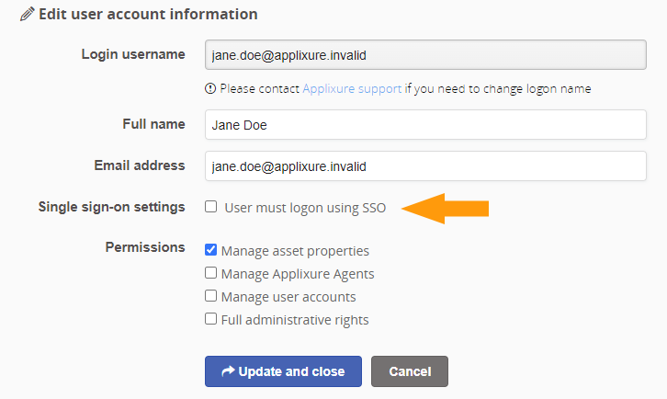Check Manage user accounts permission
The image size is (667, 399).
211,295
